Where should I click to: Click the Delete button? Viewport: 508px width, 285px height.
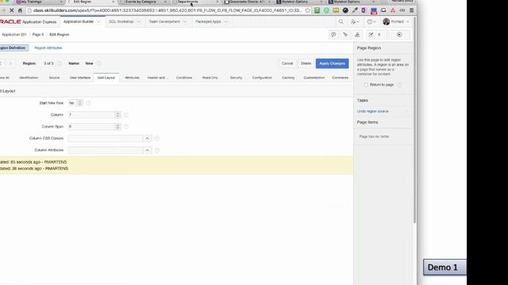pyautogui.click(x=306, y=63)
